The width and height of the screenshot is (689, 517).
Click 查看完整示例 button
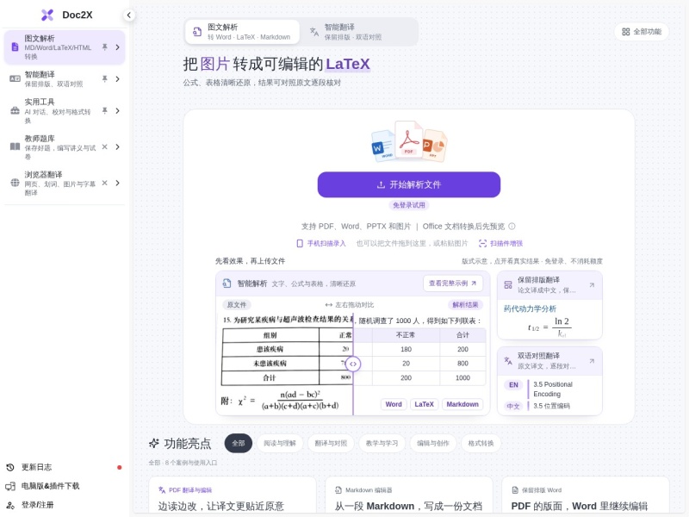(x=453, y=283)
